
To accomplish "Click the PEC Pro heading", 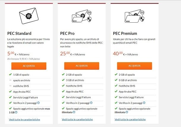I will pyautogui.click(x=67, y=33).
